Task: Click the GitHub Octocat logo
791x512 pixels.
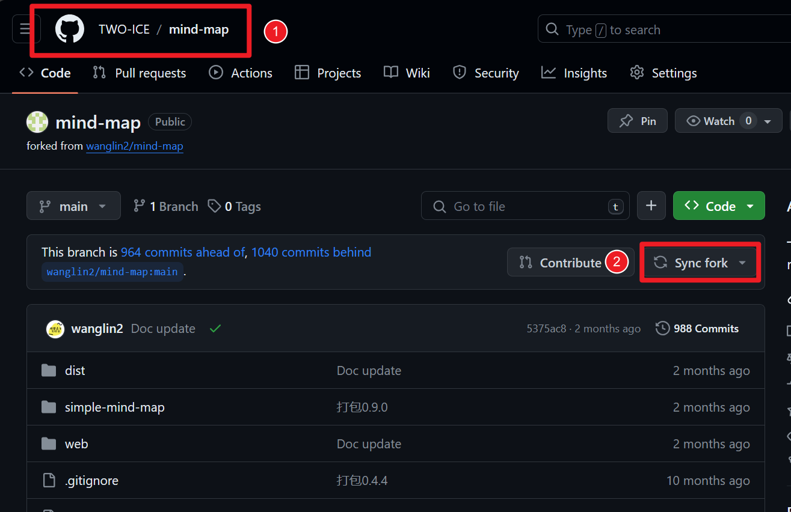Action: tap(70, 29)
